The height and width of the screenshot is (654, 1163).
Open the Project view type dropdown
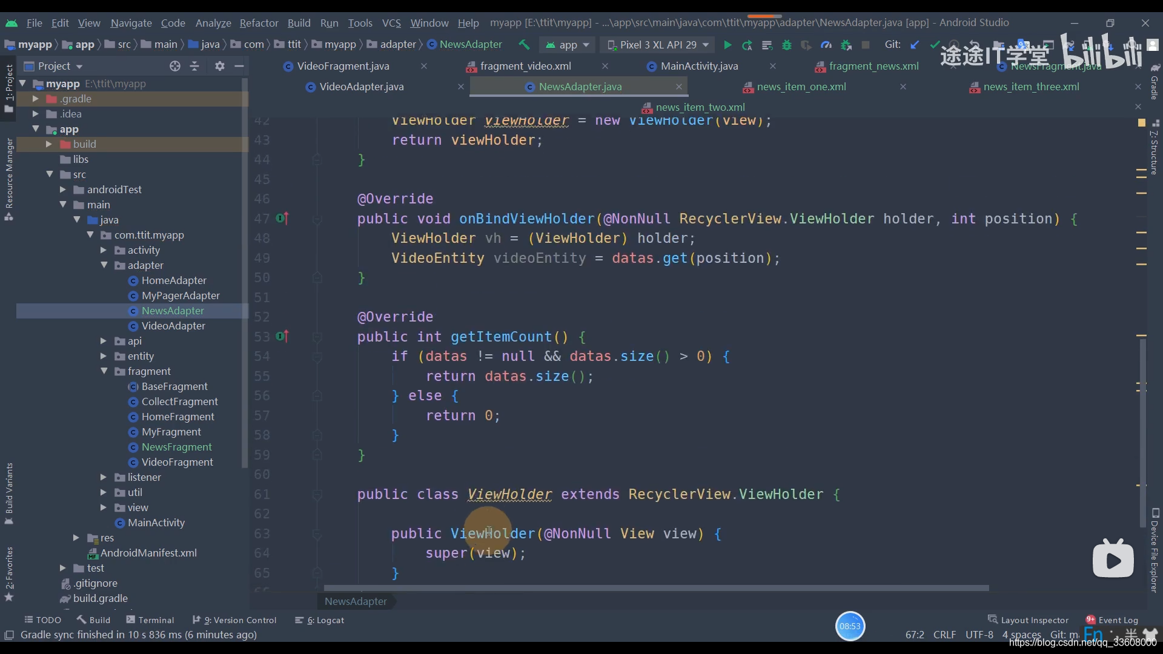pos(53,66)
